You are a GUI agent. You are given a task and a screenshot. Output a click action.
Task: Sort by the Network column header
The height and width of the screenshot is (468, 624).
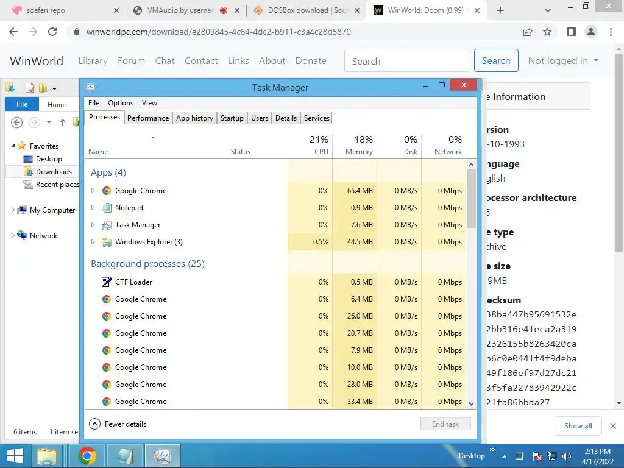(444, 145)
